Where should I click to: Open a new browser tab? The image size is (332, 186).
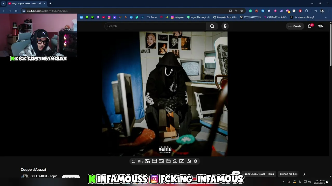(x=50, y=4)
